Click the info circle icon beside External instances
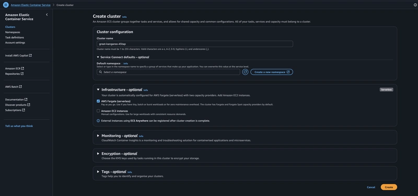Image resolution: width=418 pixels, height=196 pixels. pos(98,121)
